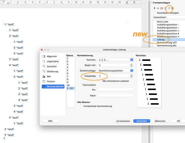The height and width of the screenshot is (143, 185).
Task: Select the Benutzerdefiniert tab
Action: click(x=53, y=86)
